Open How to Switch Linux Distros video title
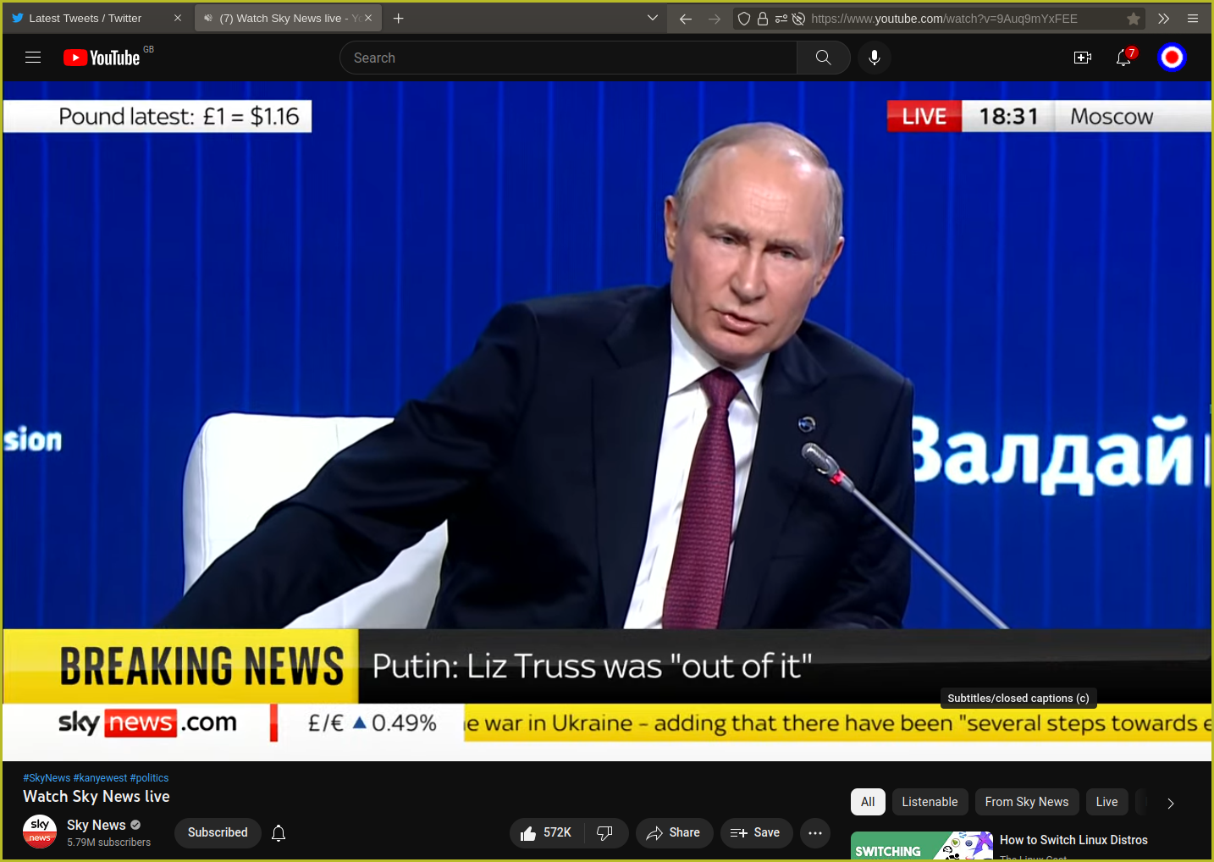This screenshot has width=1214, height=862. coord(1073,840)
